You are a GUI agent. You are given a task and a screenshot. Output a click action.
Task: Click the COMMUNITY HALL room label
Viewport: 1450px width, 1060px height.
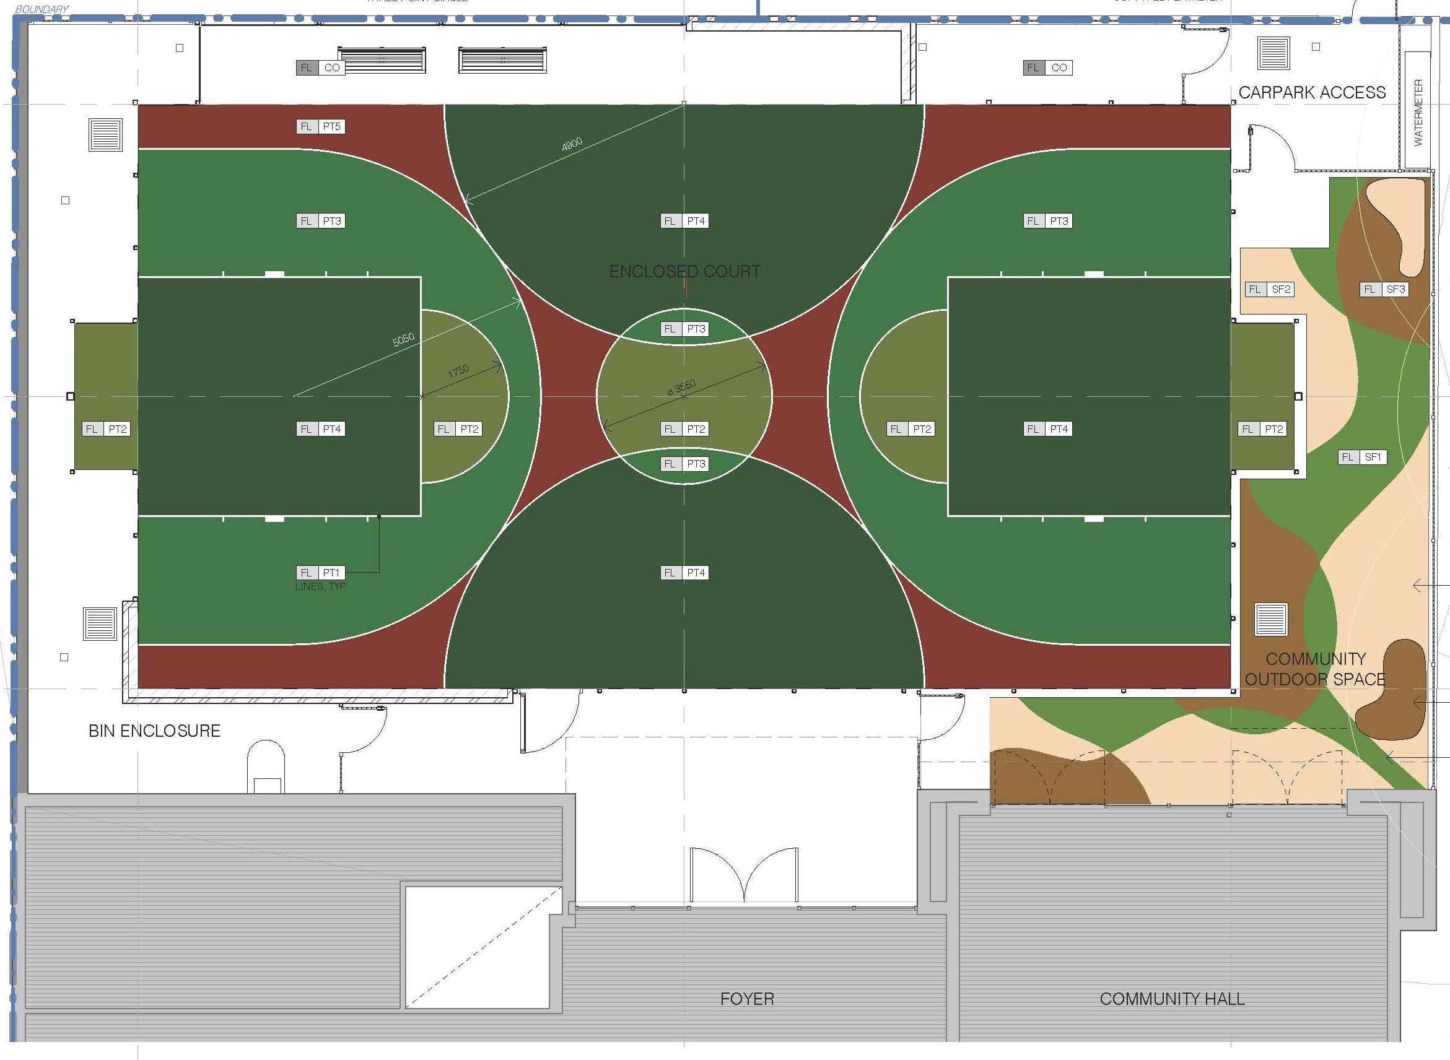[x=1171, y=999]
